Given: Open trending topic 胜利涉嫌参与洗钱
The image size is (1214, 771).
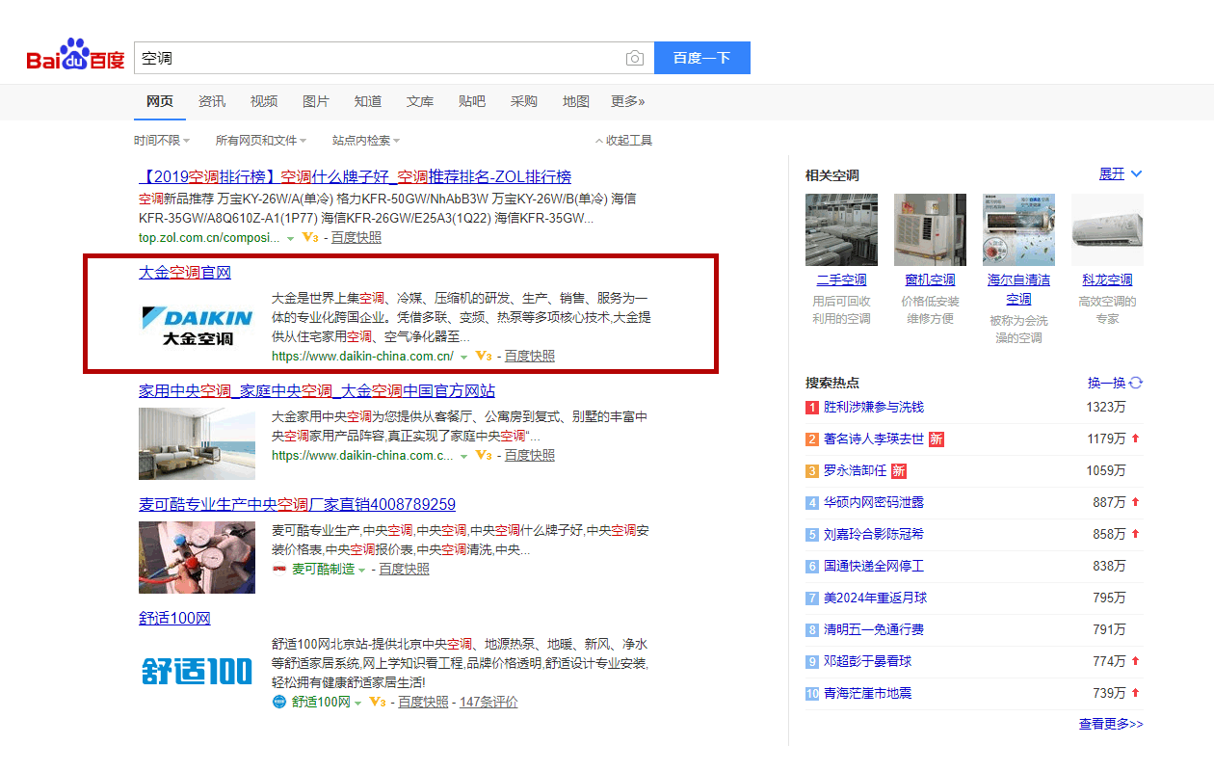Looking at the screenshot, I should 874,408.
